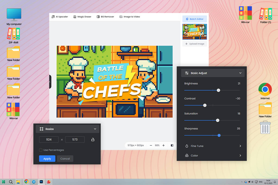Expand the Fine Tune section arrow
The width and height of the screenshot is (278, 185).
coord(240,146)
